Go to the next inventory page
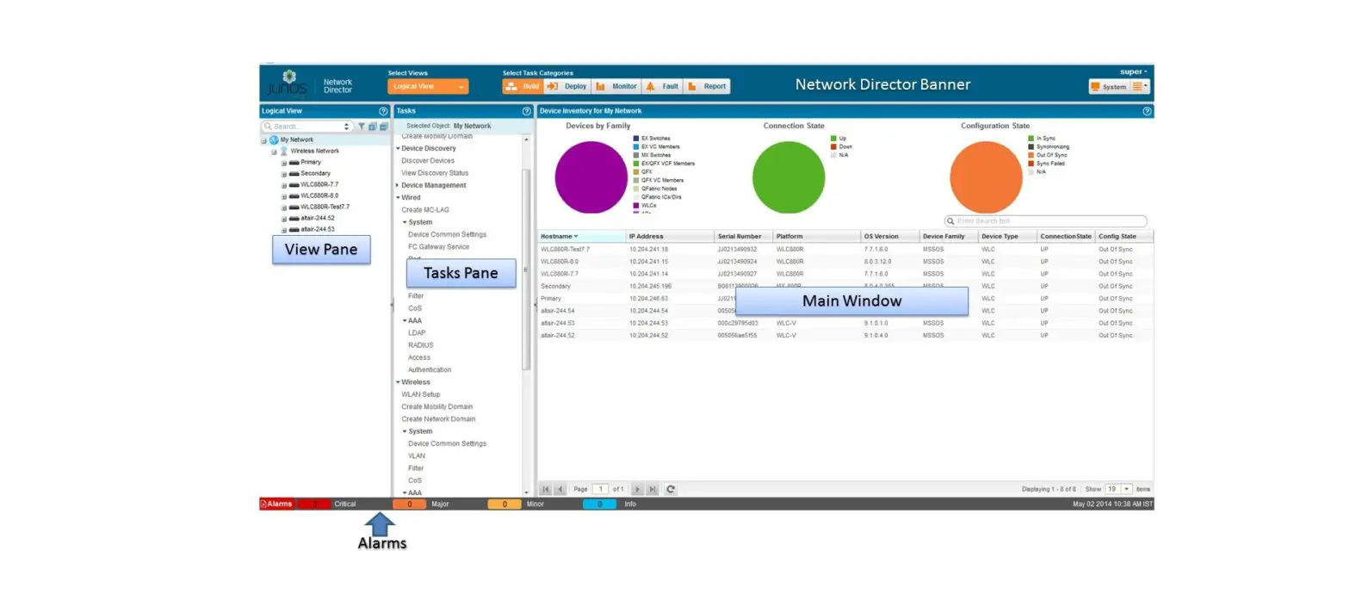This screenshot has width=1350, height=607. coord(638,489)
